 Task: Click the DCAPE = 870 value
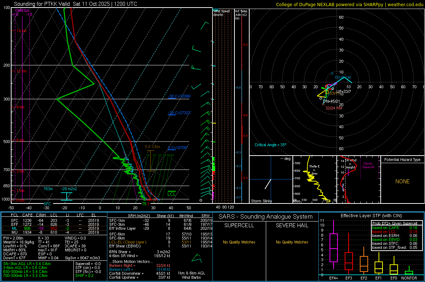tap(15, 254)
